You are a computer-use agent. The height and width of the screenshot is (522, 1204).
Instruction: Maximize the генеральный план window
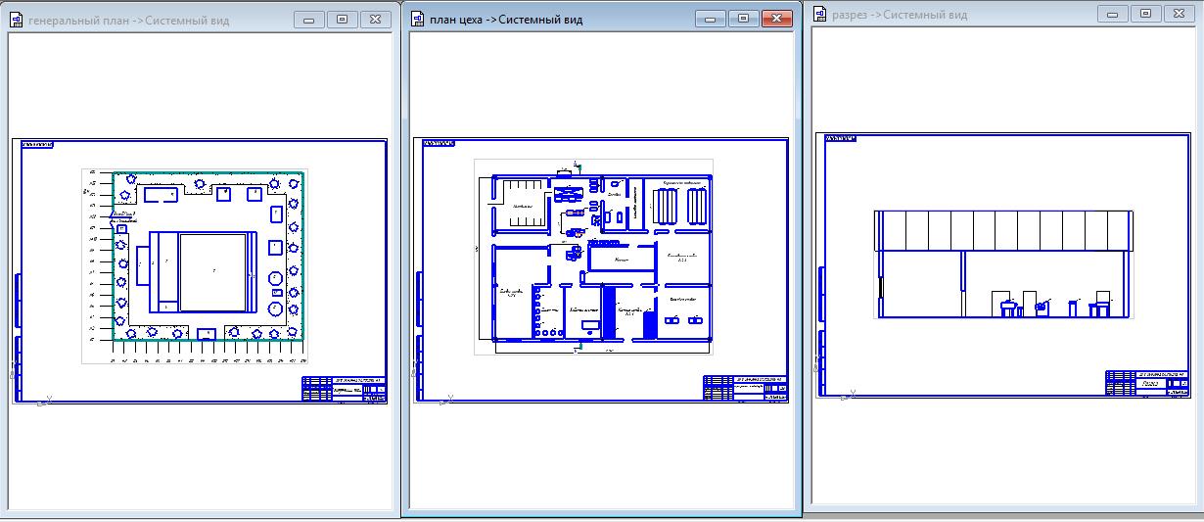(342, 20)
